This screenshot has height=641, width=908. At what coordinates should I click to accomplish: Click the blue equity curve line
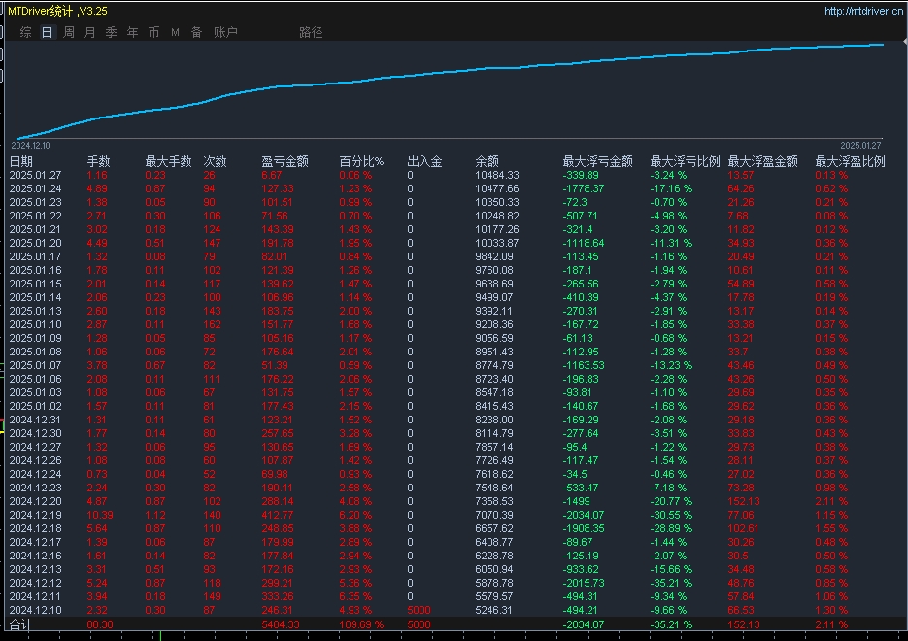(449, 72)
